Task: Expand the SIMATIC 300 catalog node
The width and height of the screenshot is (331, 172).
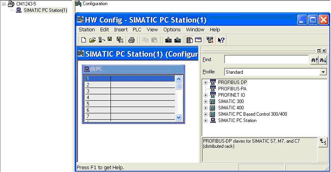Action: [x=205, y=102]
